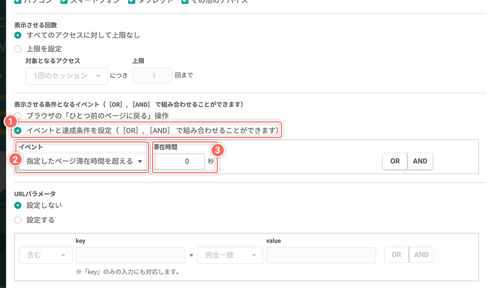This screenshot has height=288, width=493.
Task: Select URLパラメータ '設定しない' radio
Action: 18,205
